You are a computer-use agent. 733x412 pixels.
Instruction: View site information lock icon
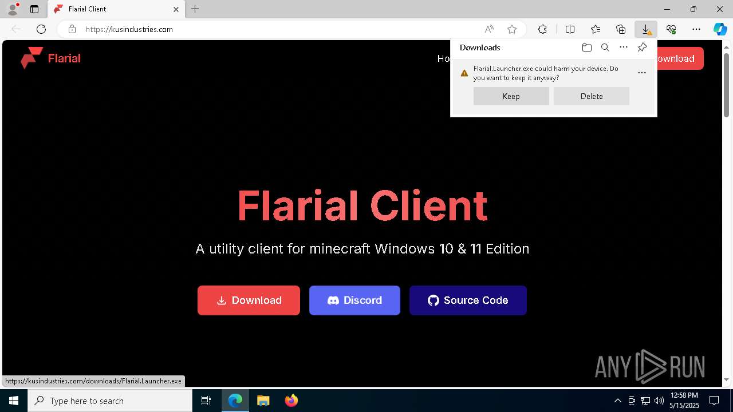click(72, 29)
